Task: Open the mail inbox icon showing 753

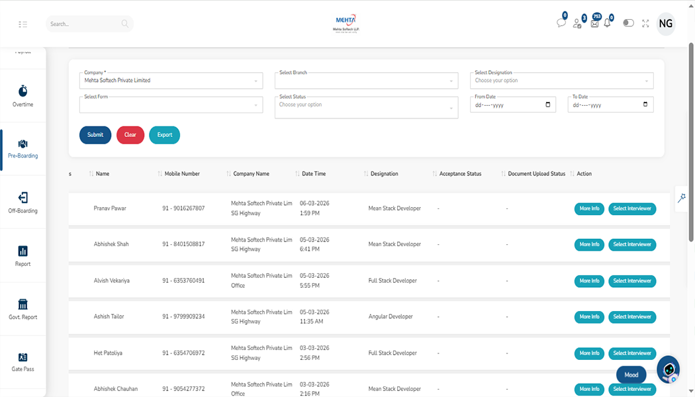Action: pos(594,23)
